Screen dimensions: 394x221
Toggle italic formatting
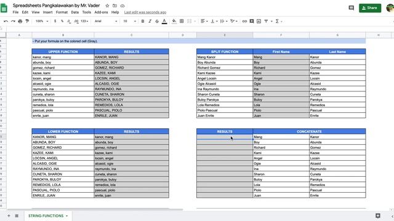pos(150,21)
